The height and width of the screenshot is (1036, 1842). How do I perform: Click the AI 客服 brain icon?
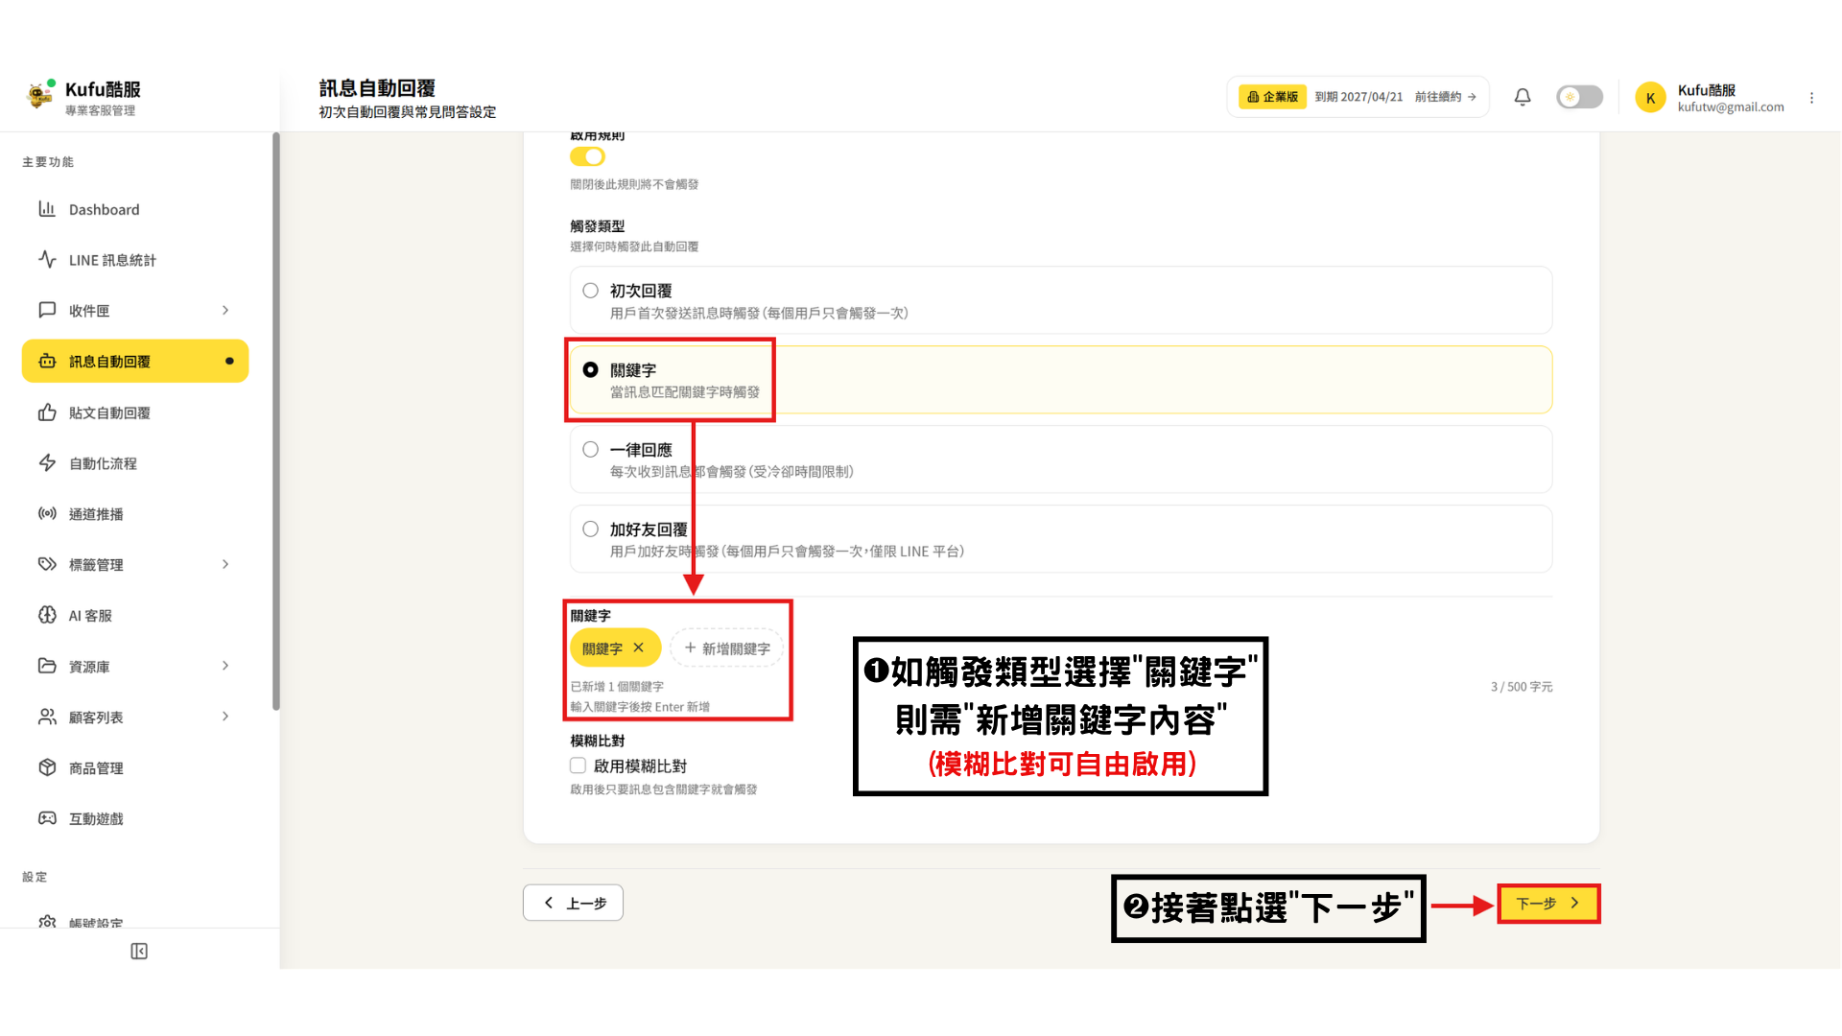47,615
